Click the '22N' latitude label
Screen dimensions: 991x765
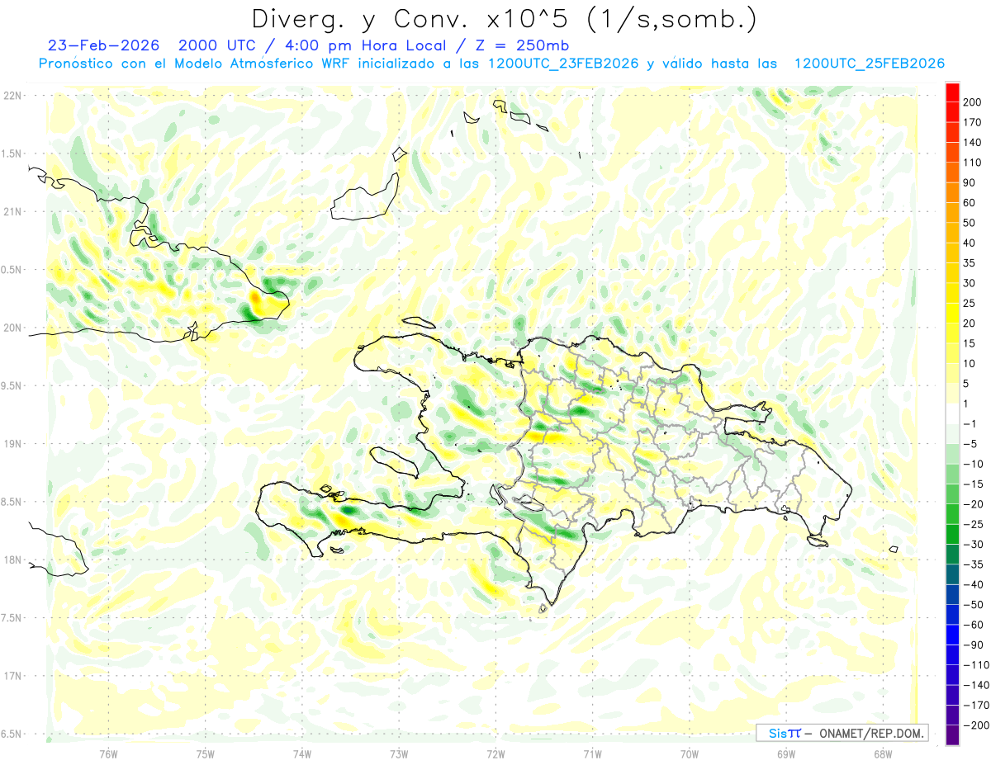pyautogui.click(x=13, y=95)
